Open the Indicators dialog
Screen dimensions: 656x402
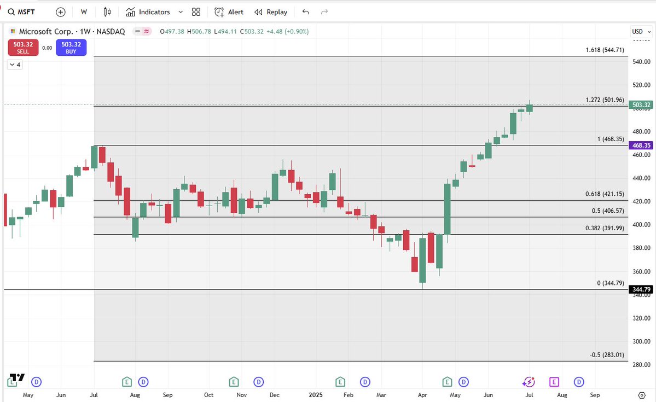click(x=148, y=11)
